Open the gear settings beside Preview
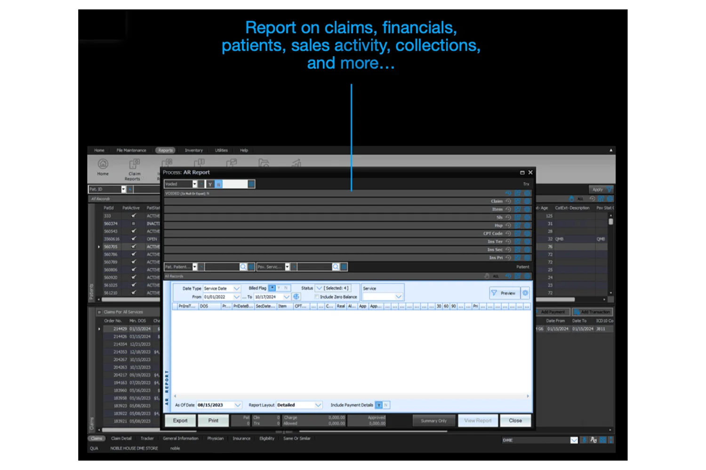706x470 pixels. point(525,293)
